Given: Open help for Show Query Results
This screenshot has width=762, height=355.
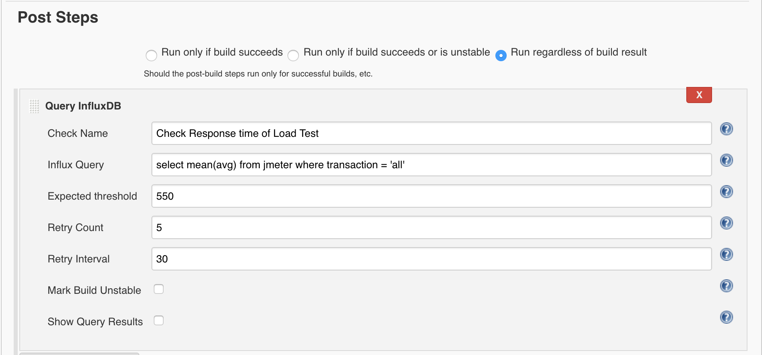Looking at the screenshot, I should [x=726, y=318].
